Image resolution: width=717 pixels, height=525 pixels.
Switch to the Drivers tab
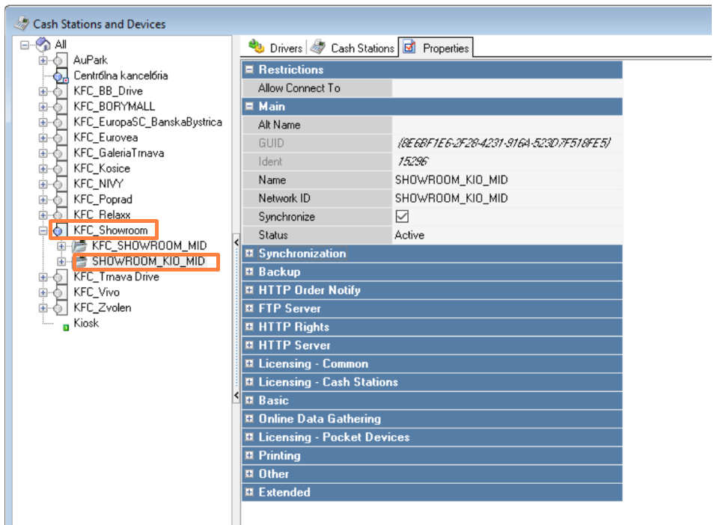click(275, 48)
